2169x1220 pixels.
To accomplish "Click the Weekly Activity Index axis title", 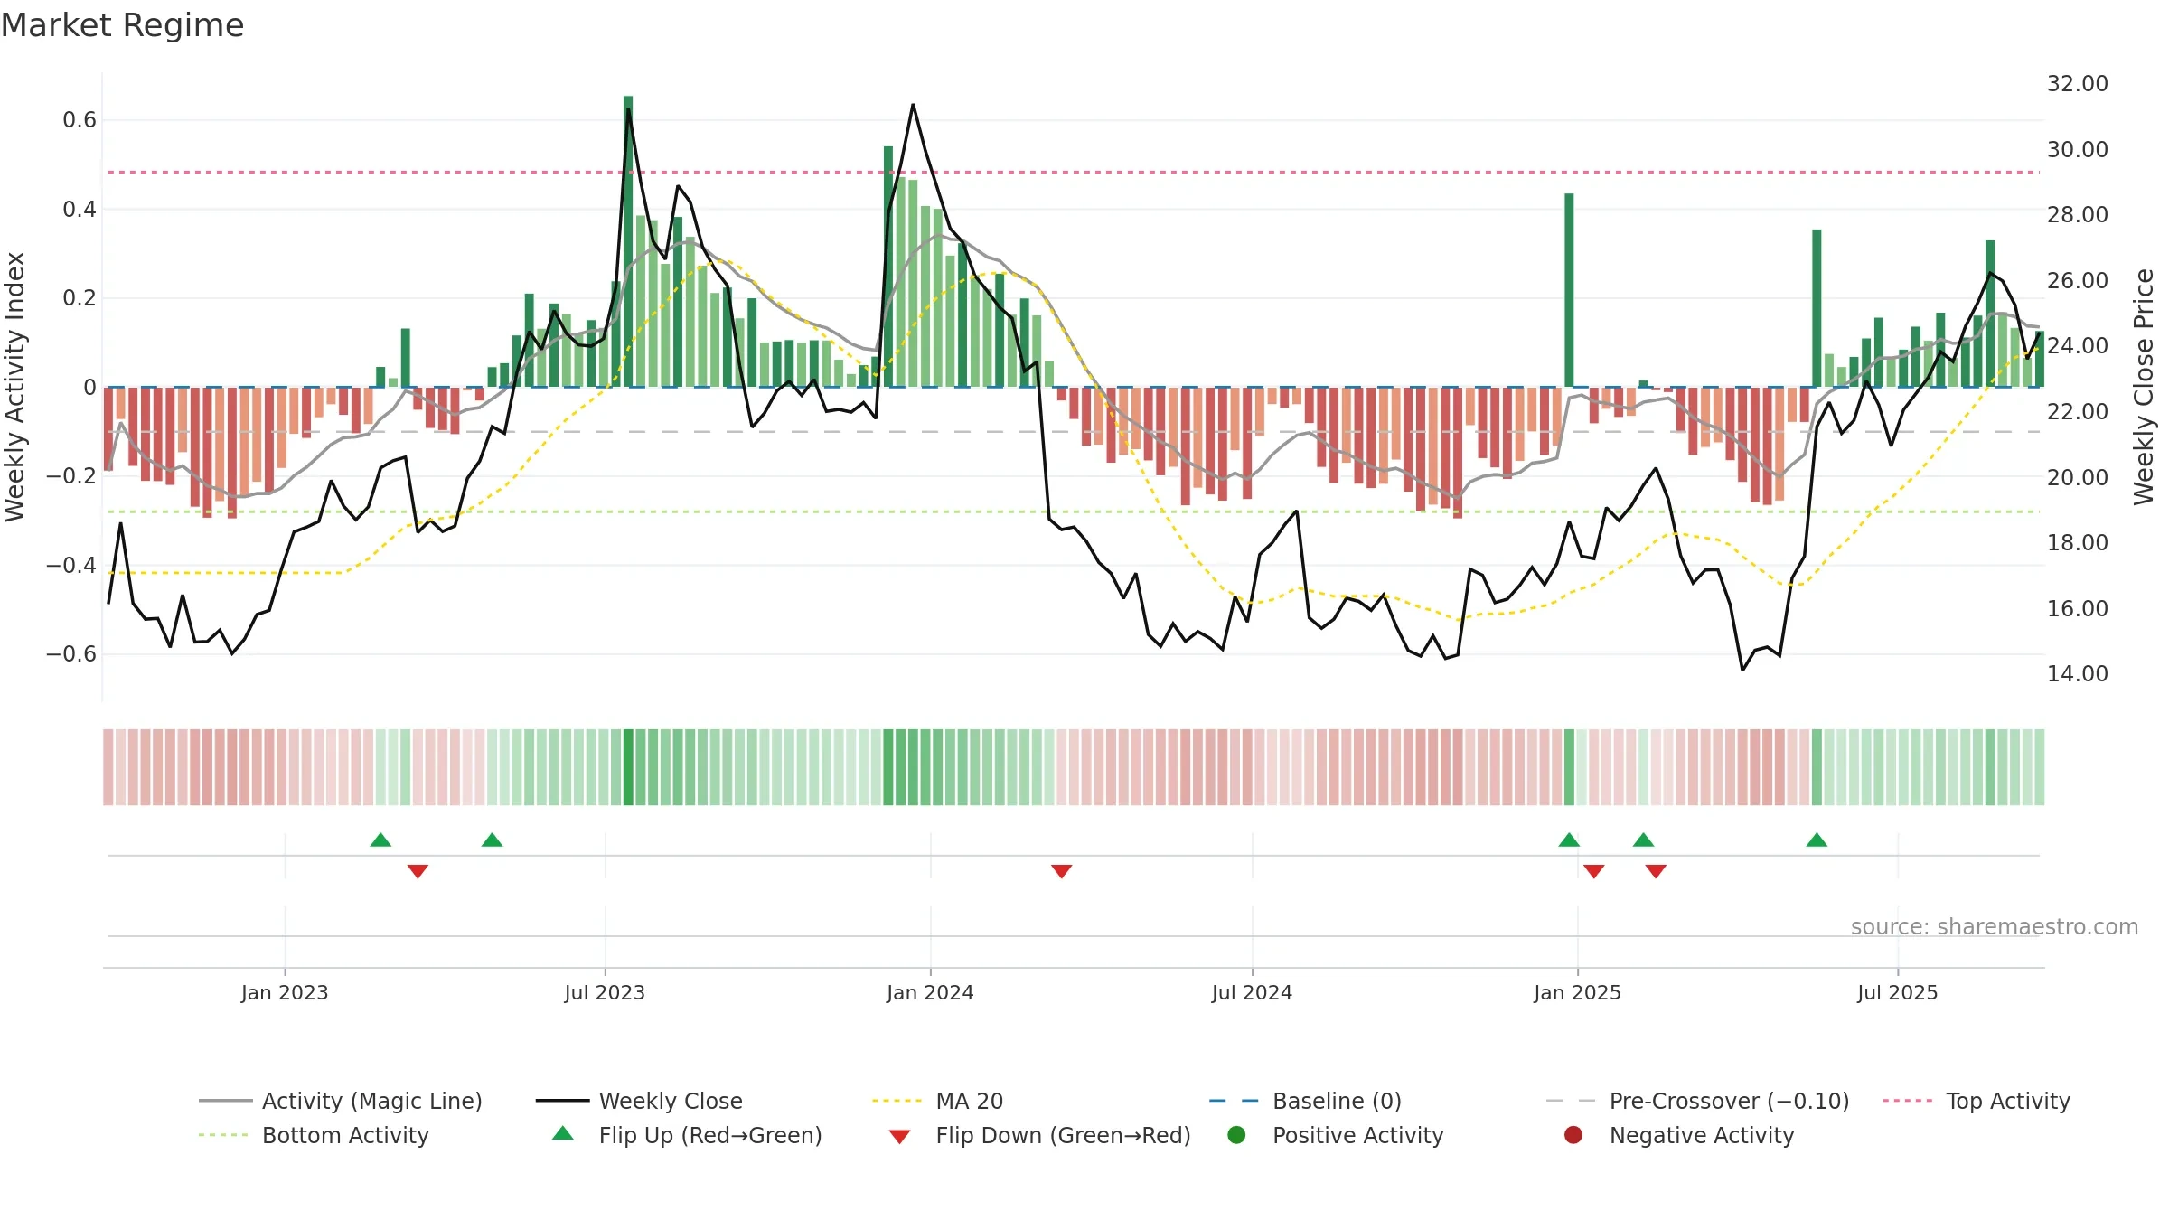I will 15,387.
